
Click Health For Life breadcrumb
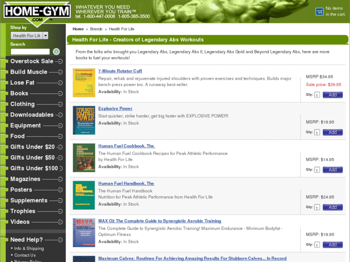[x=122, y=29]
